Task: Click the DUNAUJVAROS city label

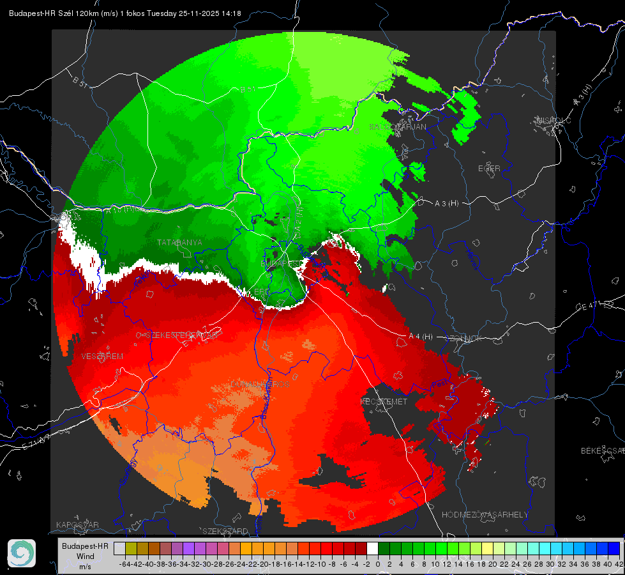Action: pos(260,384)
